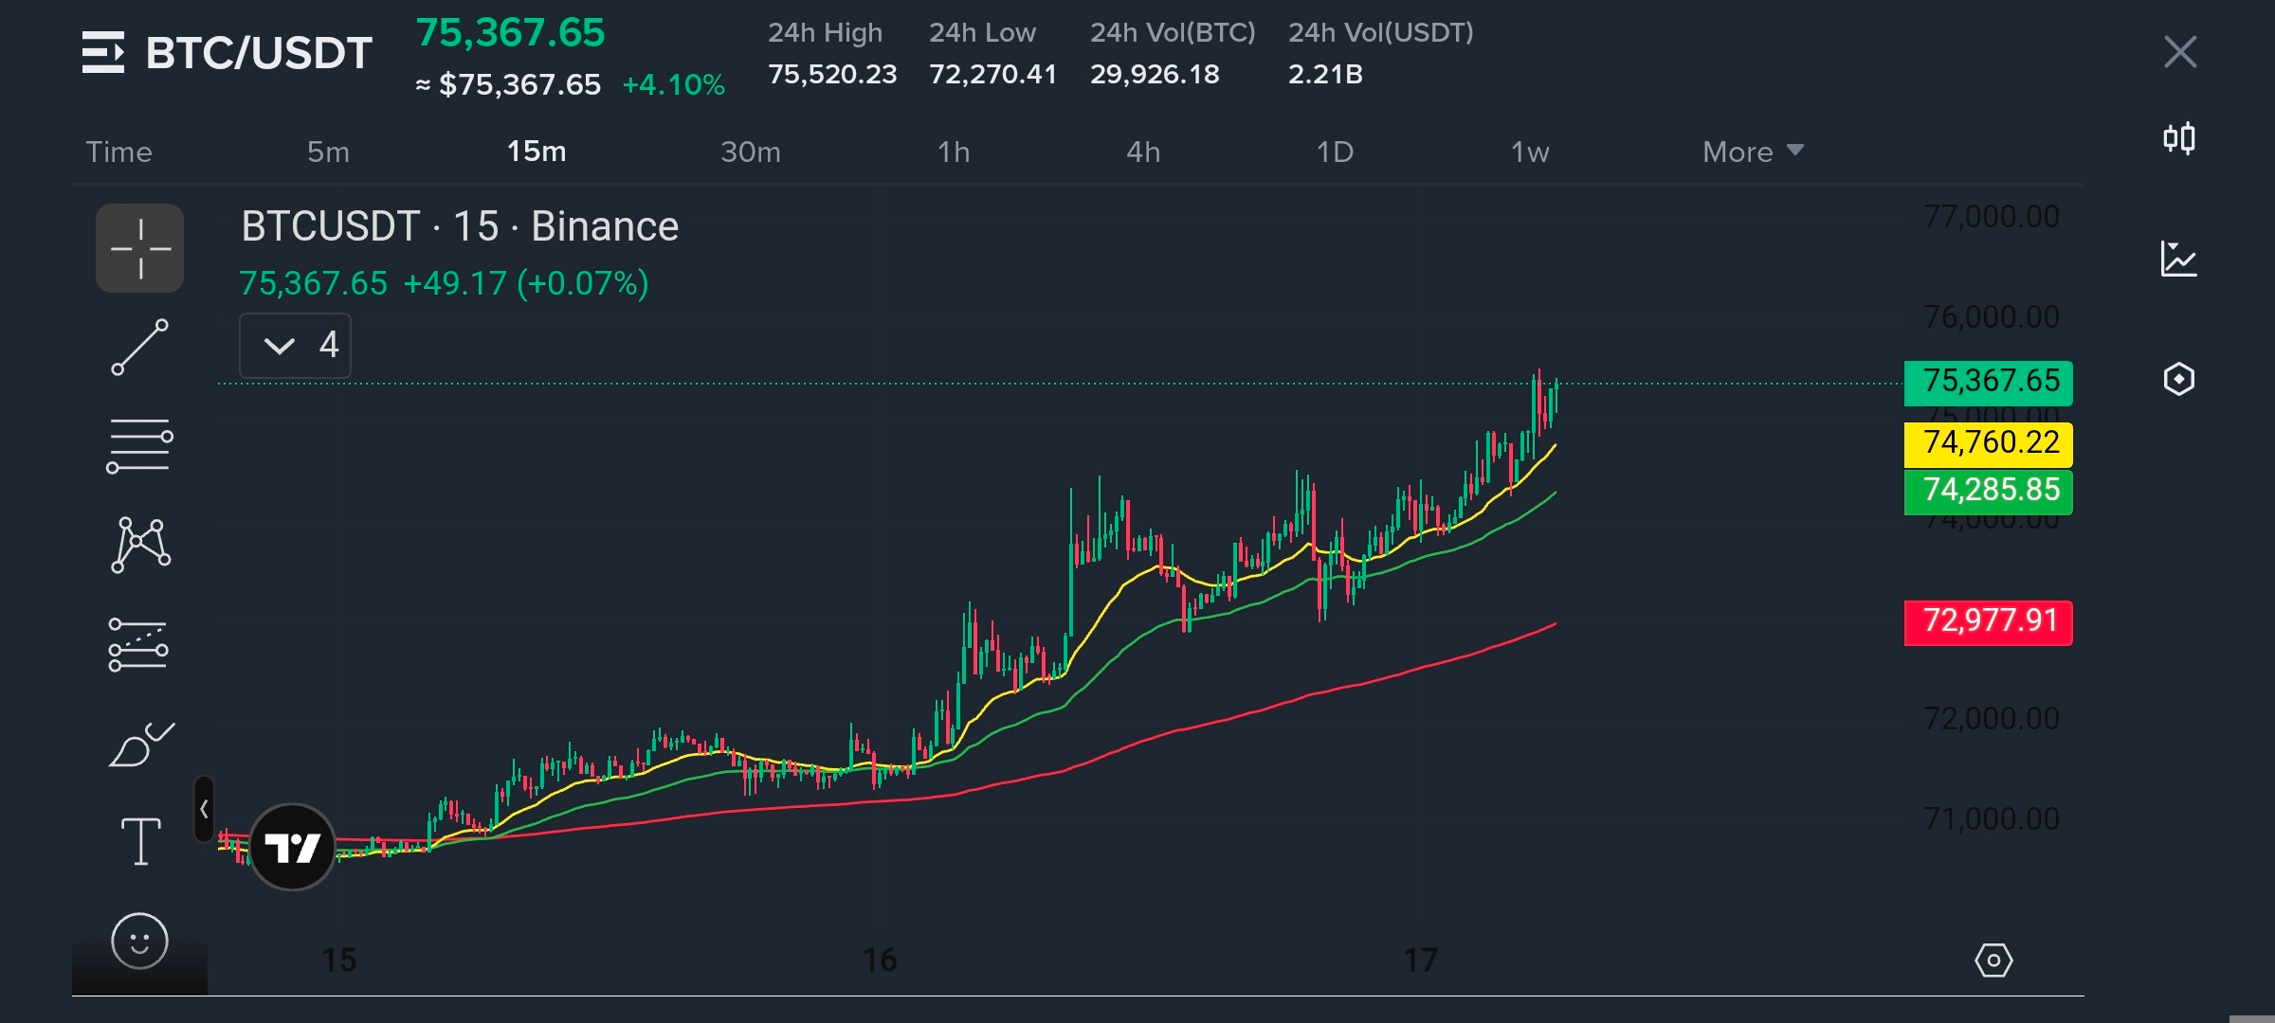This screenshot has height=1023, width=2275.
Task: Open the forecasting and measurement tool
Action: (138, 644)
